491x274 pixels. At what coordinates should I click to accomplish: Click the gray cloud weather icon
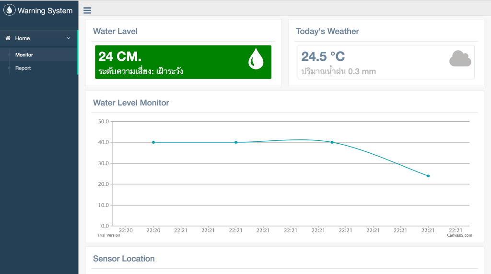coord(460,58)
